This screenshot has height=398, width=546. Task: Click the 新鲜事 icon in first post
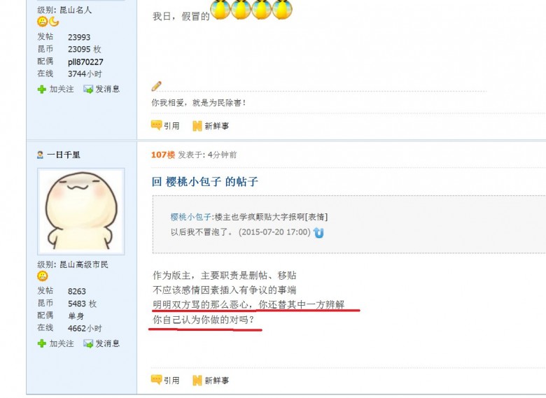tap(197, 126)
